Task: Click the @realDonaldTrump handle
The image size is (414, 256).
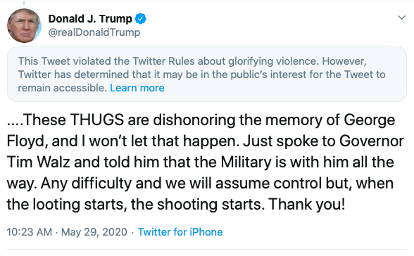Action: (x=94, y=32)
